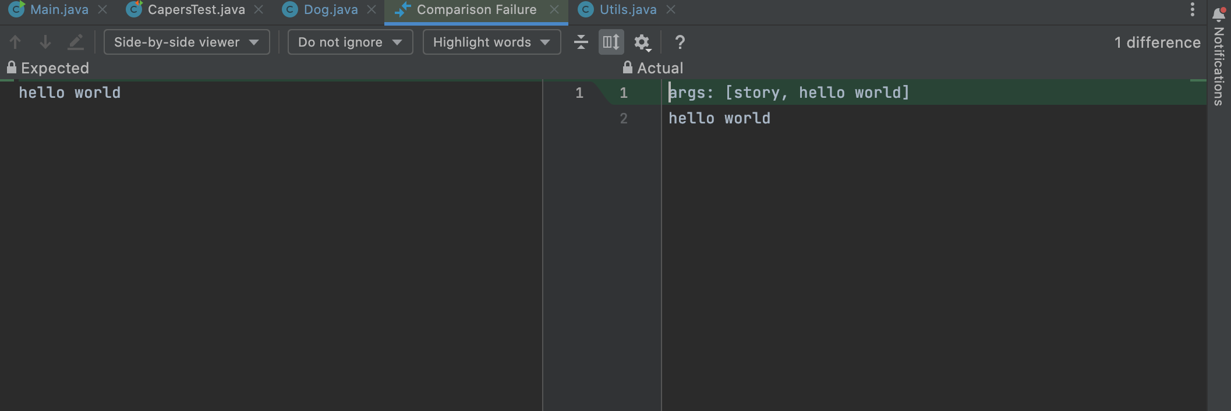The image size is (1231, 411).
Task: Toggle synchronize scrolling button
Action: click(611, 42)
